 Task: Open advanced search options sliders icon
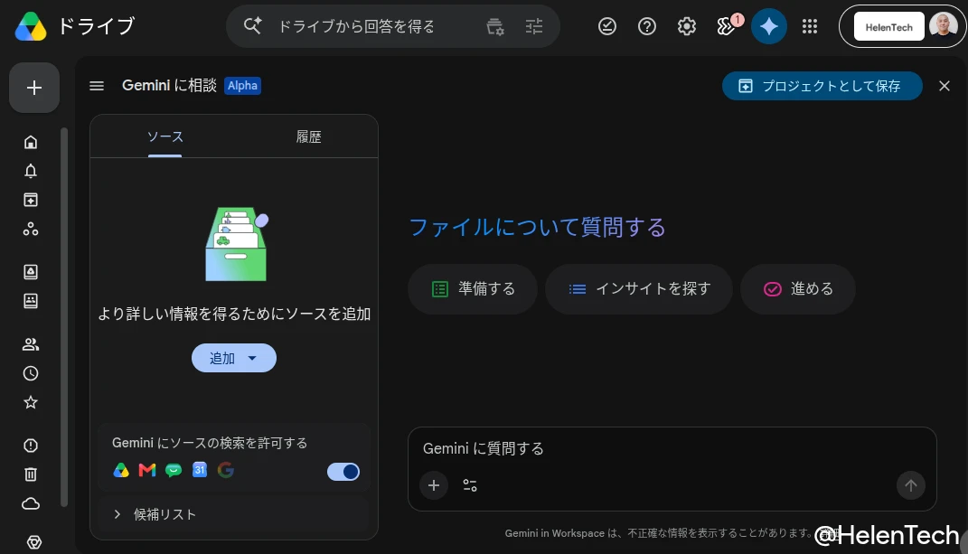coord(534,26)
